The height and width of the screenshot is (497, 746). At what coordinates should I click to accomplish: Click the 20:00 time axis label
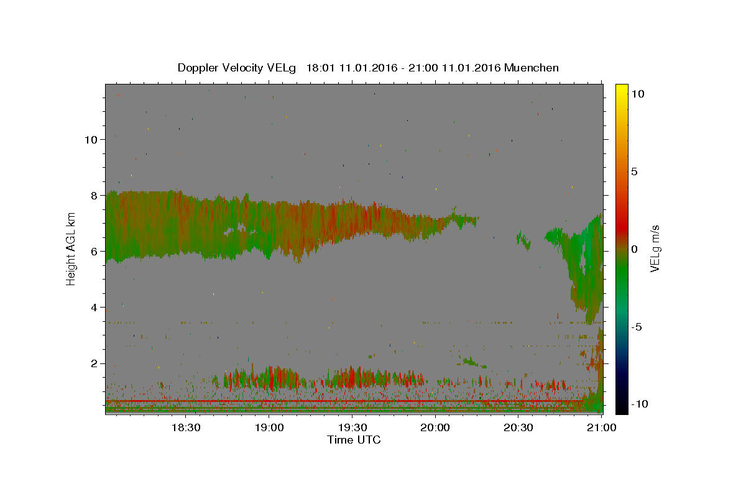435,427
